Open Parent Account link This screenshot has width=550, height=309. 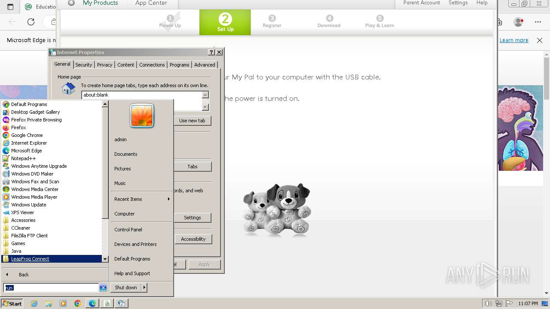tap(422, 3)
